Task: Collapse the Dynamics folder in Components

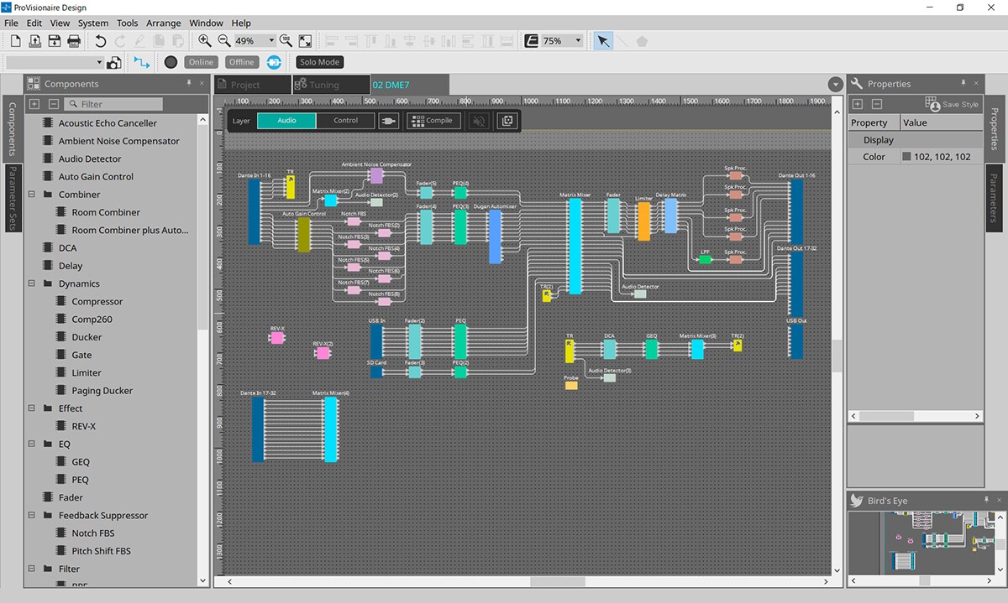Action: click(x=31, y=283)
